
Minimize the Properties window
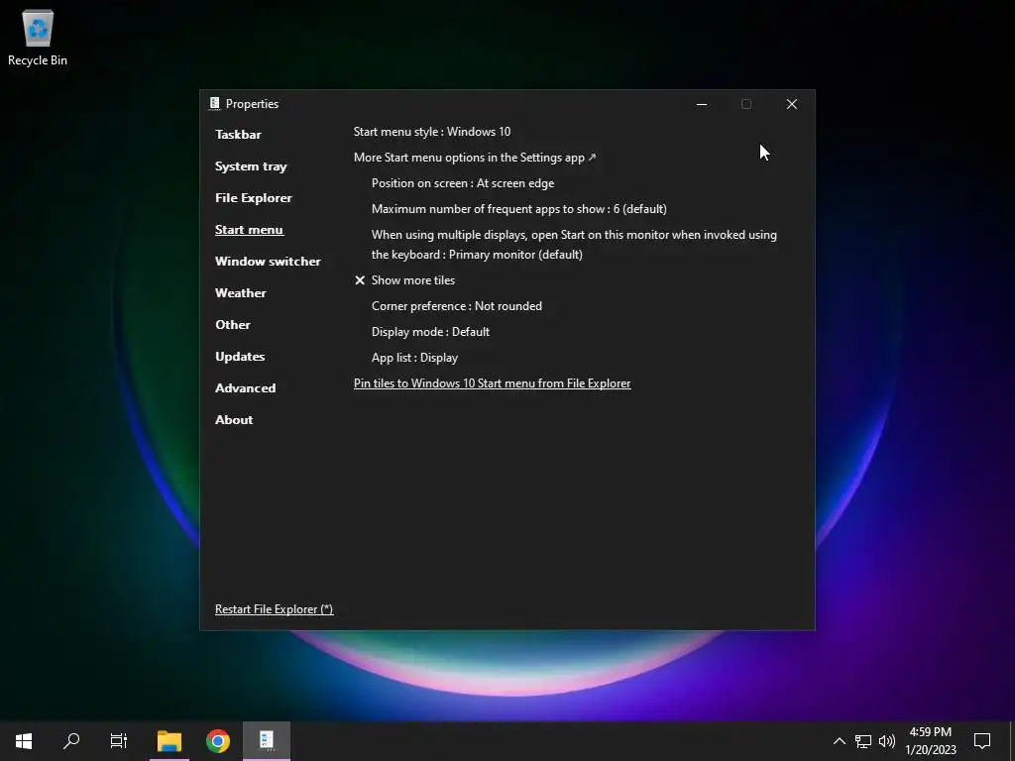pyautogui.click(x=702, y=104)
